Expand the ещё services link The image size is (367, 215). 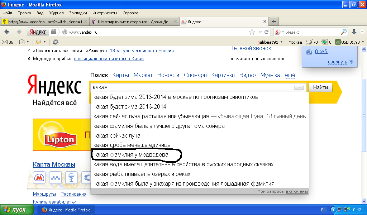pyautogui.click(x=290, y=75)
